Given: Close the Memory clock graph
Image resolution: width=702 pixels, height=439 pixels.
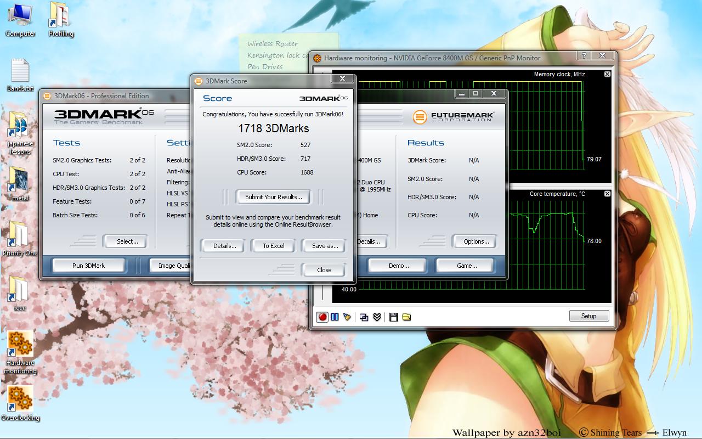Looking at the screenshot, I should 607,74.
